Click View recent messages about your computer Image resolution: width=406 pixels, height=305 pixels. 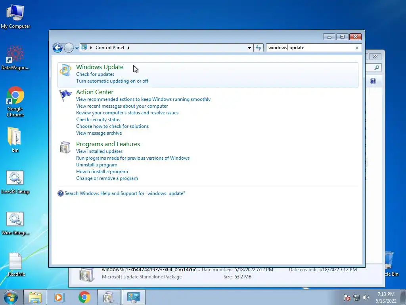(x=122, y=106)
